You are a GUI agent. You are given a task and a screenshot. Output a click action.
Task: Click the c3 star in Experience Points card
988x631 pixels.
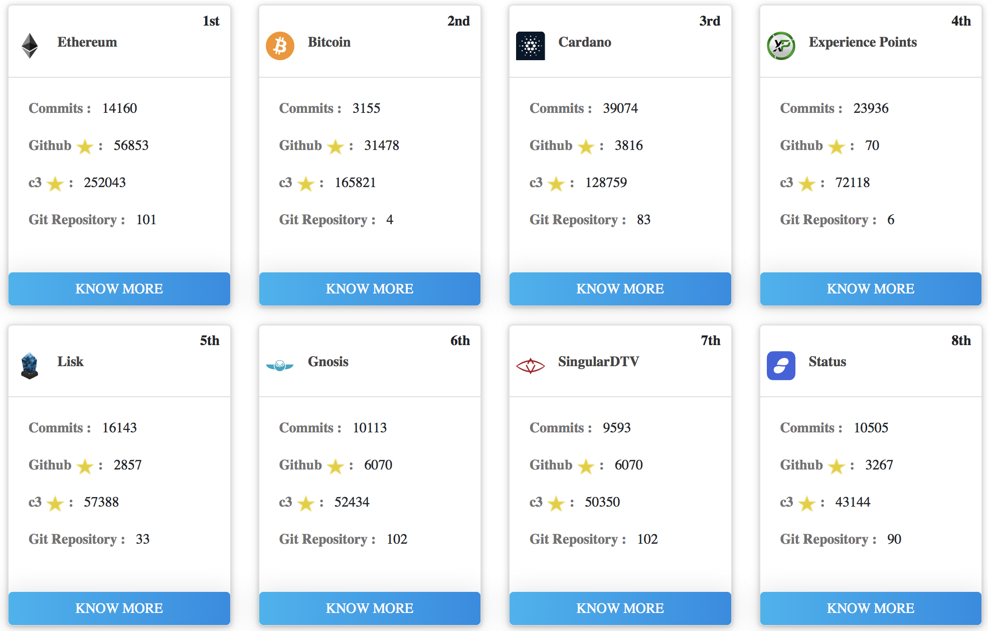806,184
